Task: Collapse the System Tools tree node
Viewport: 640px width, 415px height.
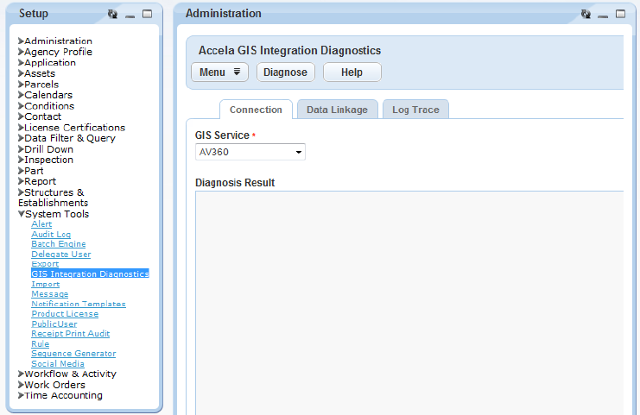Action: tap(22, 214)
